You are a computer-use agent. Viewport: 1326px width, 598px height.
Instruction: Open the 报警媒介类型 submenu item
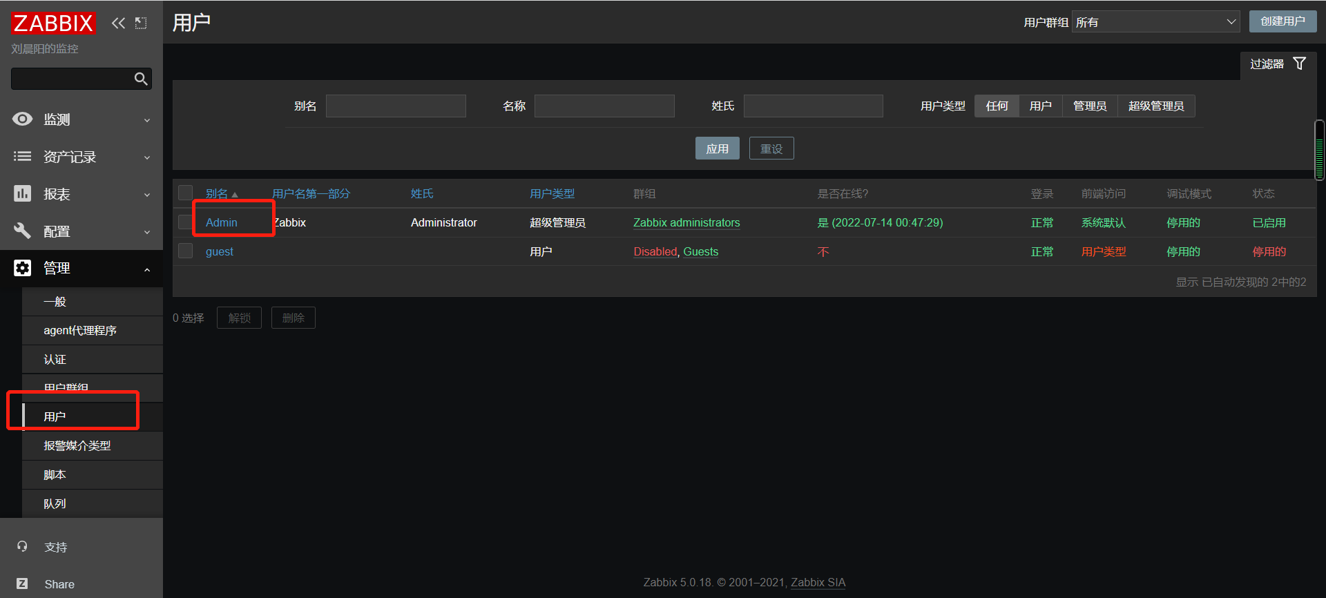coord(93,446)
